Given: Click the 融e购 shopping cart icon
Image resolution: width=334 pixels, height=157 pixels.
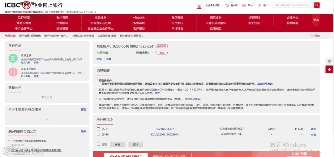Looking at the screenshot, I should [227, 5].
